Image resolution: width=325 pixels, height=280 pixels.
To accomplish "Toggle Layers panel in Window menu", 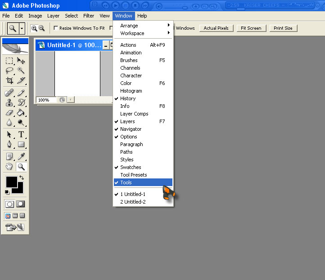I will [x=143, y=121].
